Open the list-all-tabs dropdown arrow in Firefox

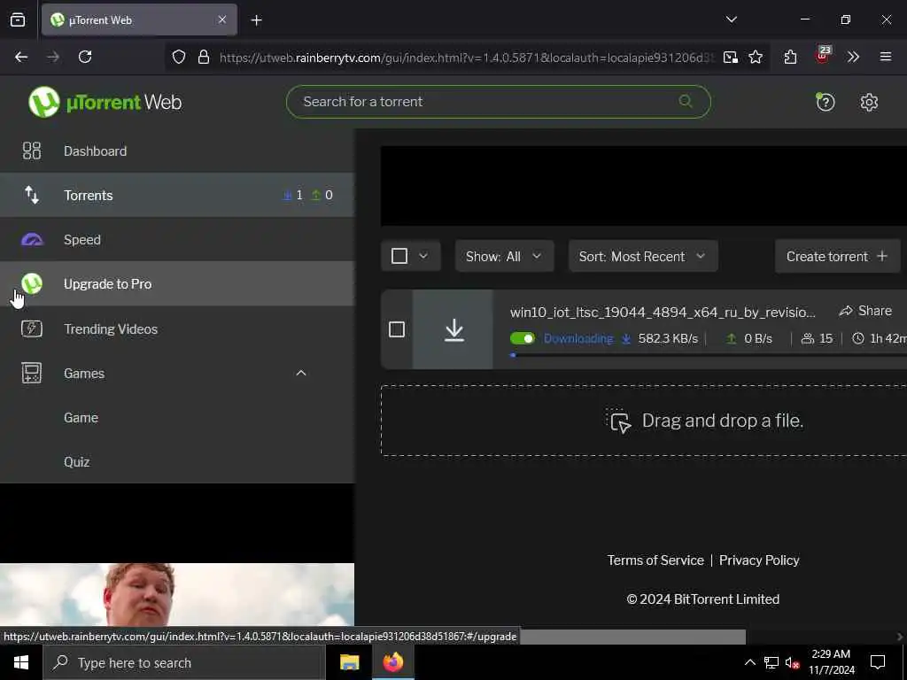(x=731, y=19)
